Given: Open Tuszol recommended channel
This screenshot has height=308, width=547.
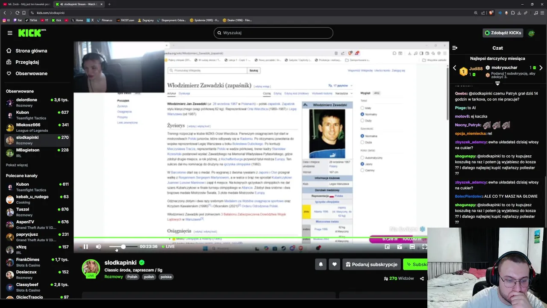Looking at the screenshot, I should [37, 212].
